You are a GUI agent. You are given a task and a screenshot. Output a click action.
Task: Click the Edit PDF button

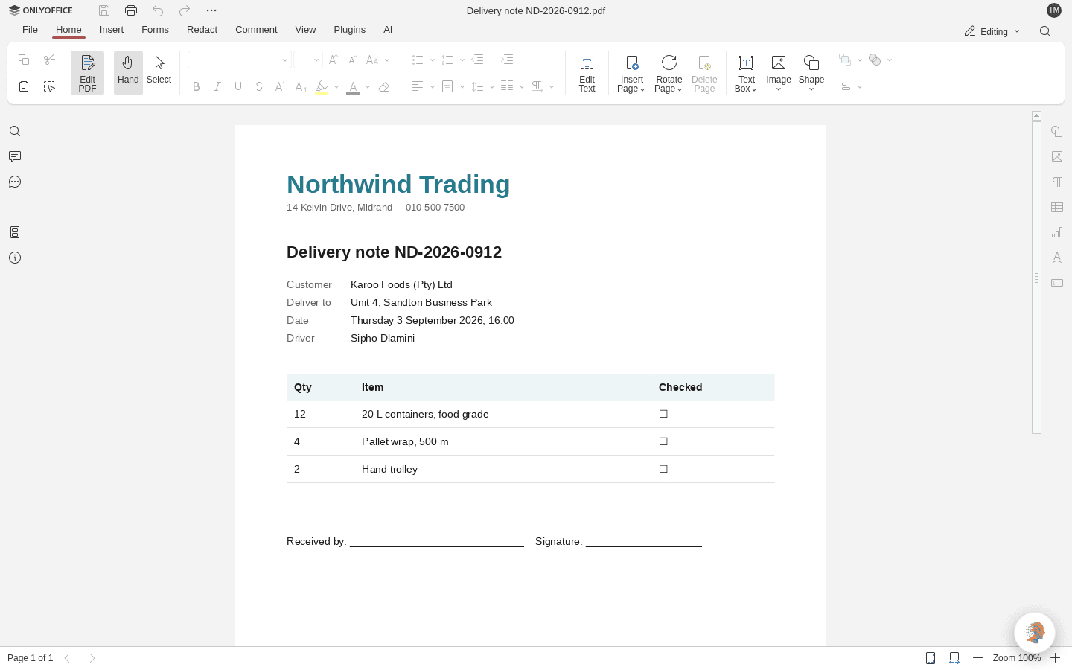tap(87, 73)
